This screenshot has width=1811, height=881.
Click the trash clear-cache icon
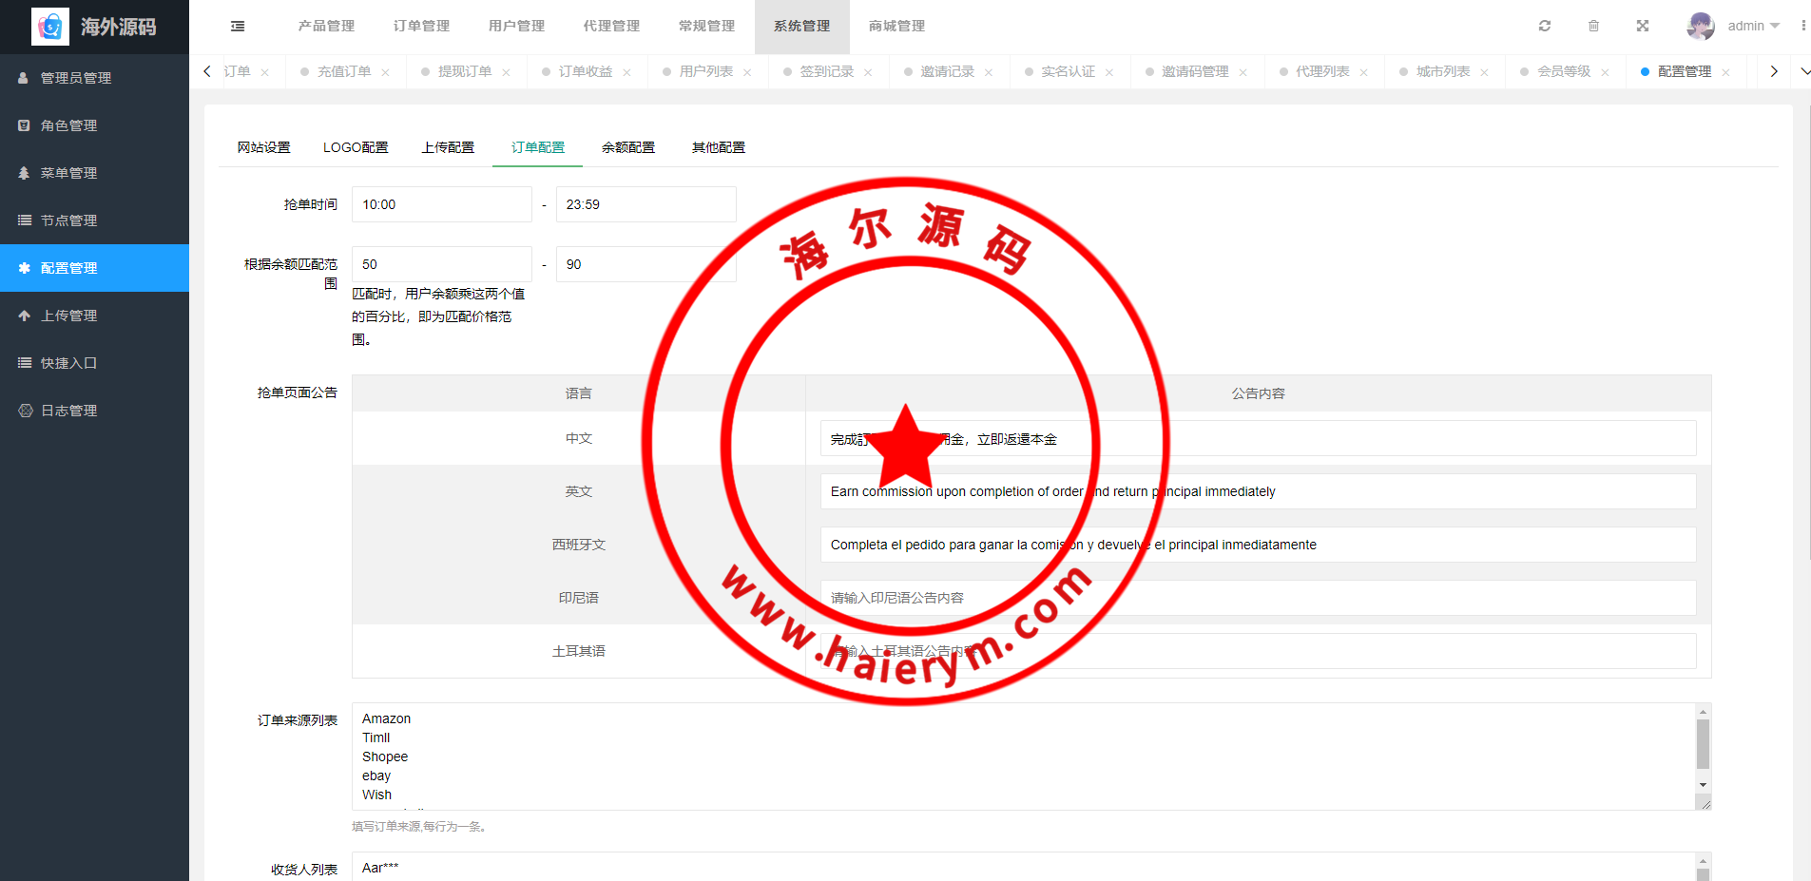click(x=1593, y=26)
